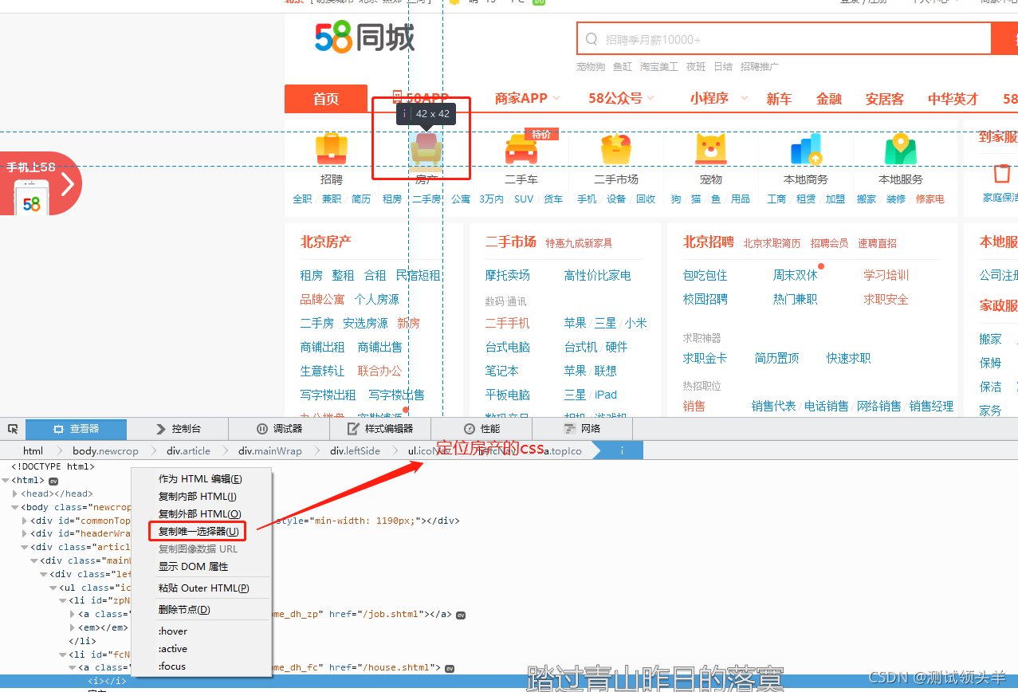Expand the div commonTop node
The height and width of the screenshot is (692, 1018).
click(25, 521)
